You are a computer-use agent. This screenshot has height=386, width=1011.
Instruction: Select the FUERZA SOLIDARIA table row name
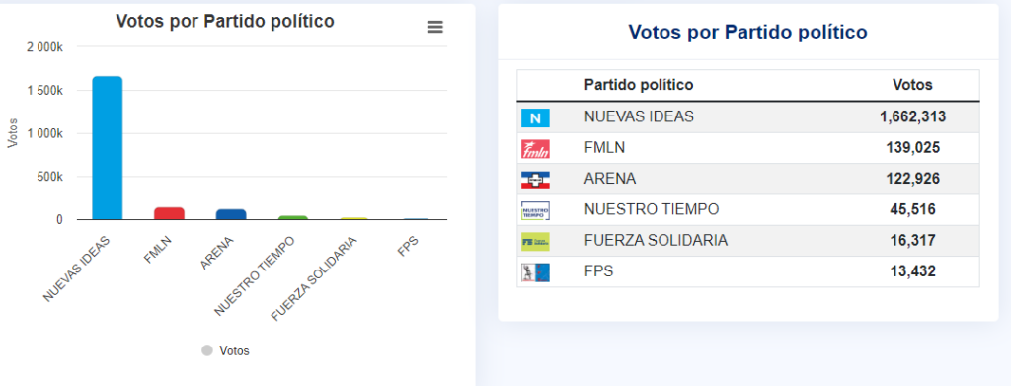tap(656, 240)
